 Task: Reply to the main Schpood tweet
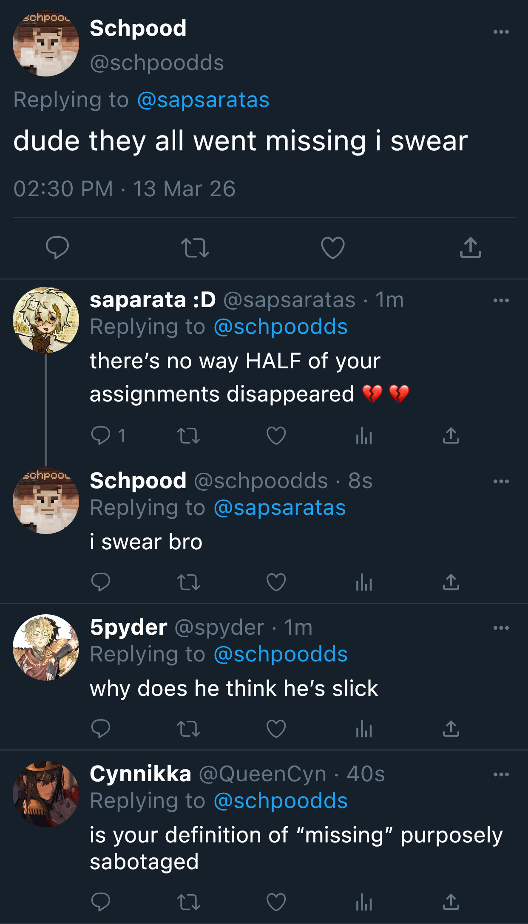tap(57, 247)
